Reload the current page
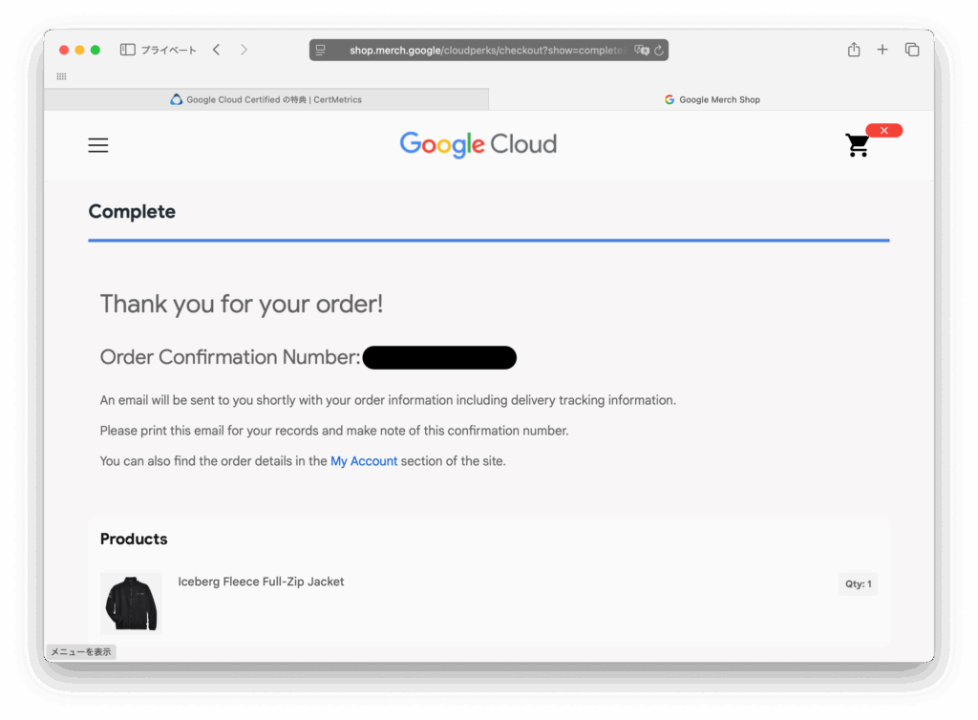Screen dimensions: 978x720 click(659, 50)
